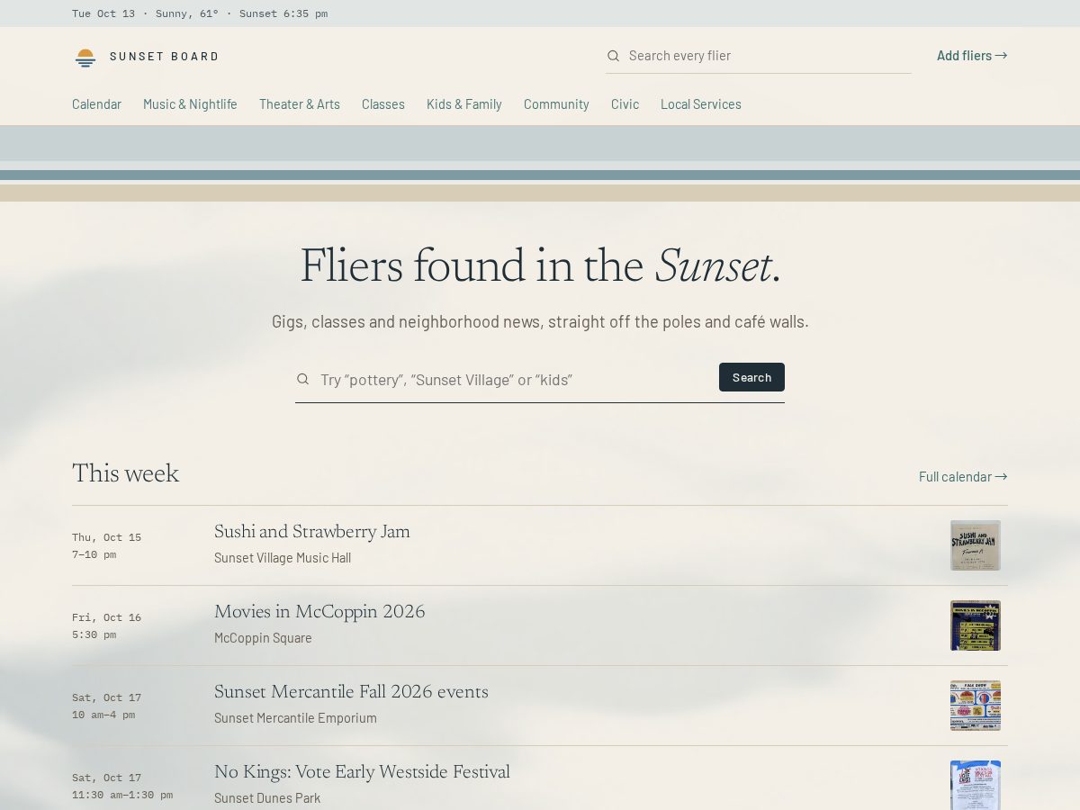
Task: Click the magnifier icon in header search
Action: click(x=613, y=56)
